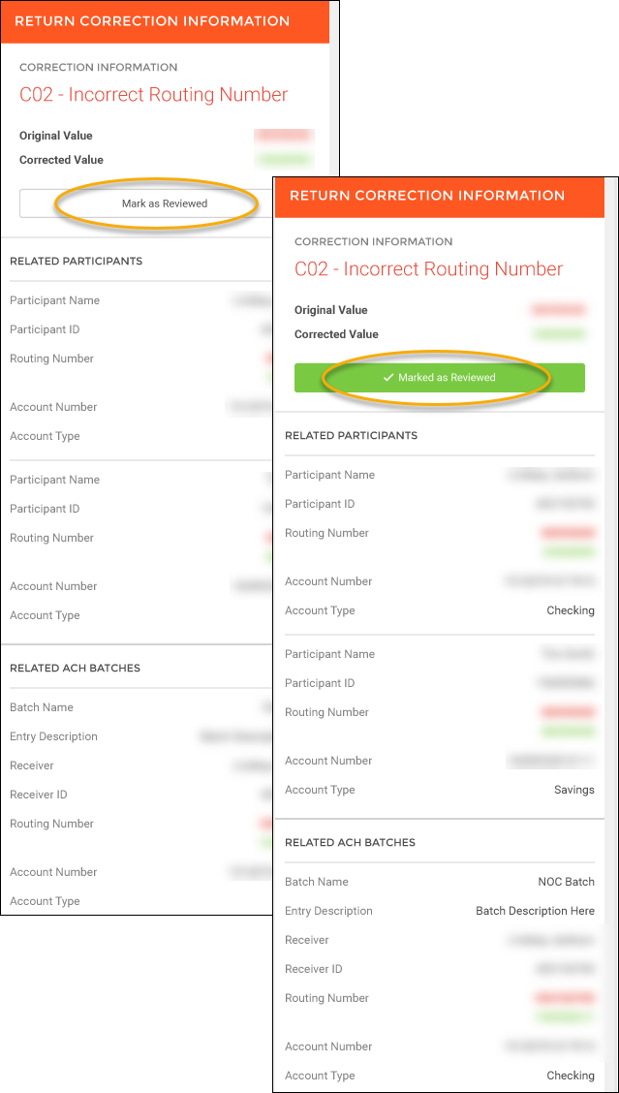Screen dimensions: 619x1093
Task: Click back panel's Return Correction Information header
Action: pos(151,21)
